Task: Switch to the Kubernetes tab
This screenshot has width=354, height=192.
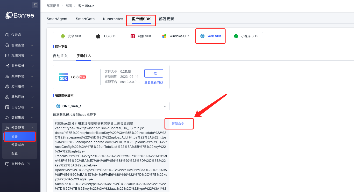Action: pos(113,19)
